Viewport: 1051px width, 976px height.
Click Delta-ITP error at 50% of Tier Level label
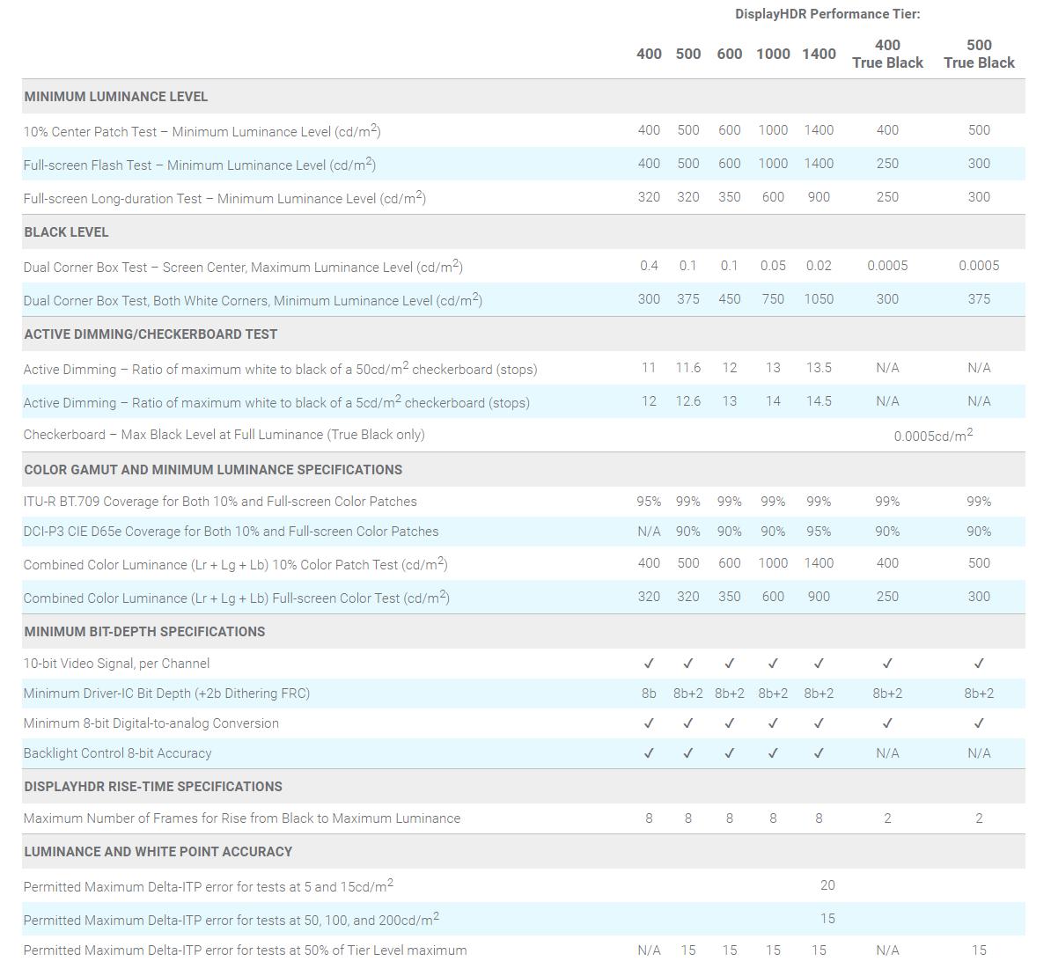pyautogui.click(x=246, y=950)
